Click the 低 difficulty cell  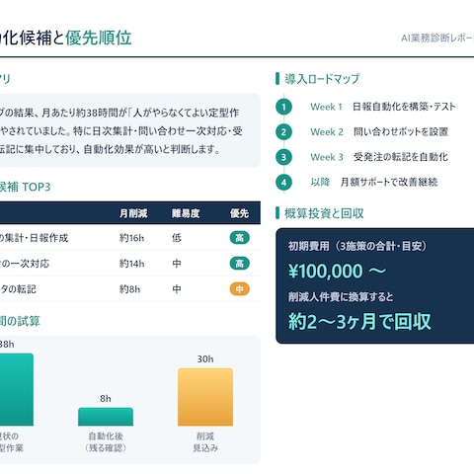tap(177, 238)
